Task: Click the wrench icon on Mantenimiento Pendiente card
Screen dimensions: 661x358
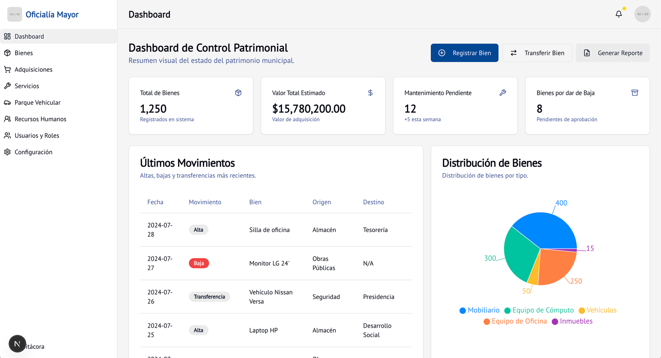Action: pyautogui.click(x=503, y=93)
